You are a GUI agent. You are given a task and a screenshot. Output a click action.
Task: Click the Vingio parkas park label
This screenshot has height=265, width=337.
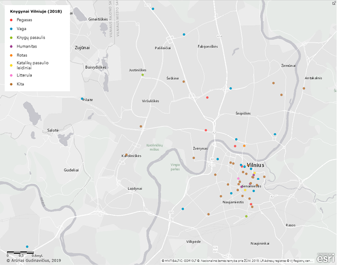tap(175, 167)
